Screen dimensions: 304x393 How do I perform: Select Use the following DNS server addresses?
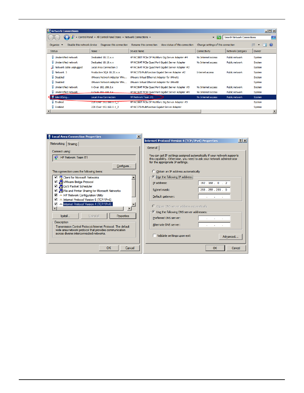[x=154, y=212]
